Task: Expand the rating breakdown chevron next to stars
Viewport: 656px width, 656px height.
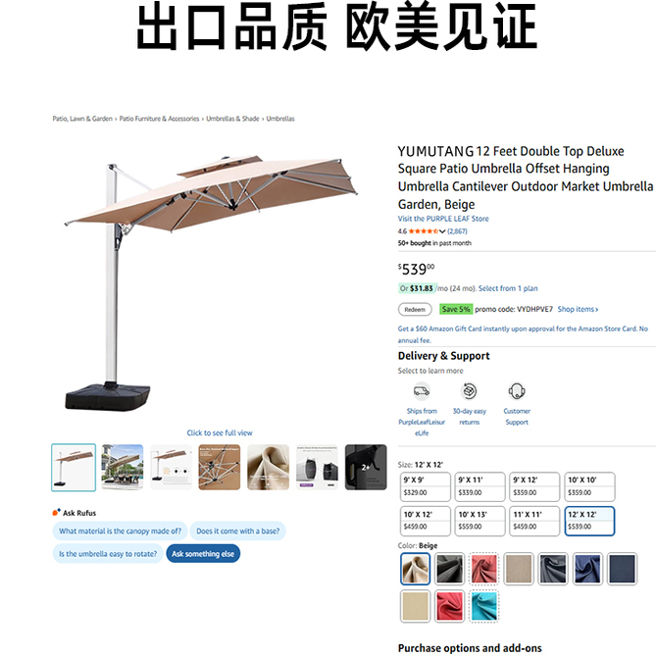Action: coord(442,231)
